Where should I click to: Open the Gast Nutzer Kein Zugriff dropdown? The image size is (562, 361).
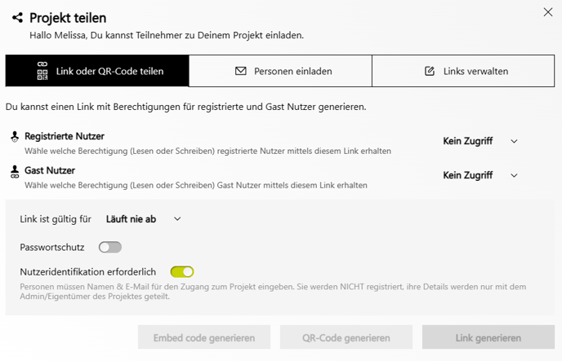point(480,175)
